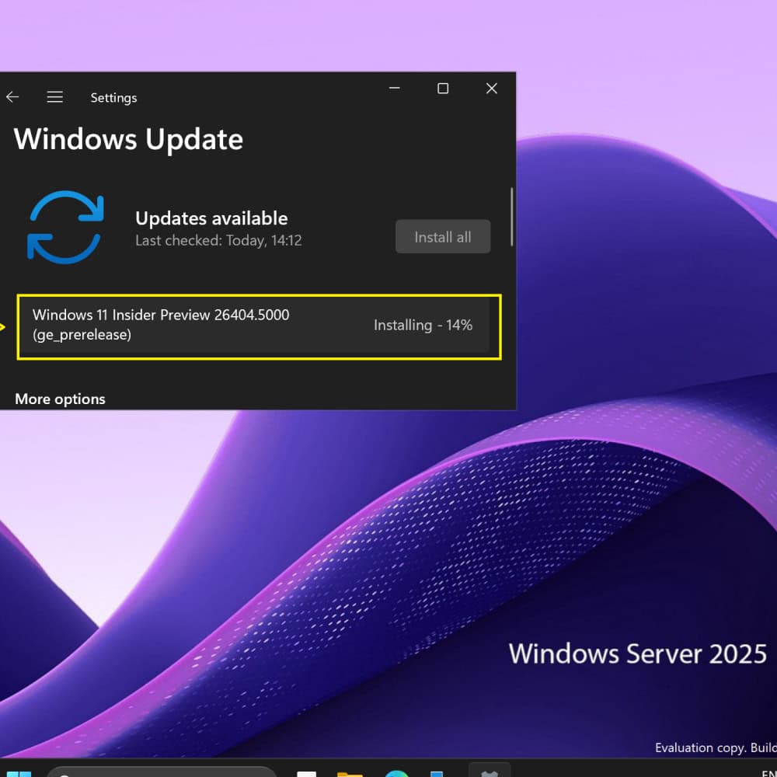
Task: Click the Settings window vertical scrollbar
Action: tap(511, 217)
